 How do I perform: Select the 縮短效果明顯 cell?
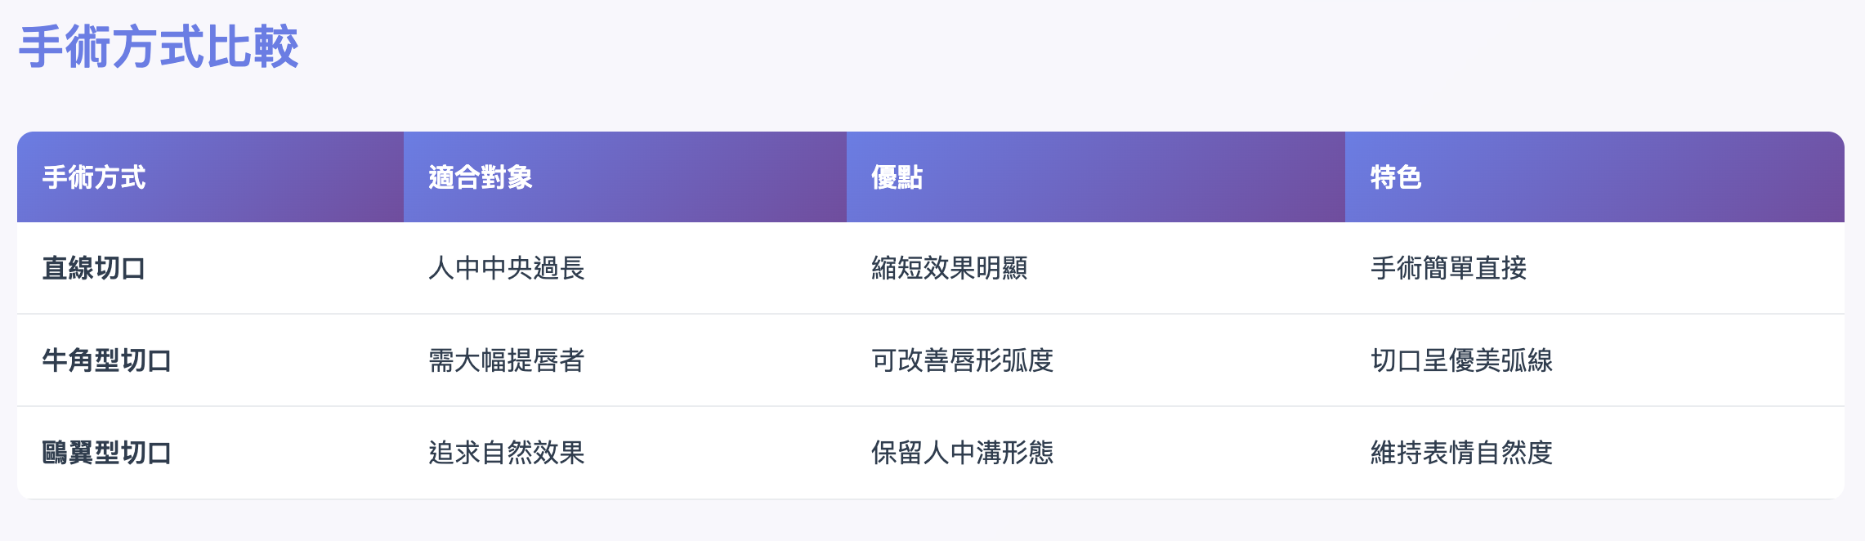coord(950,268)
